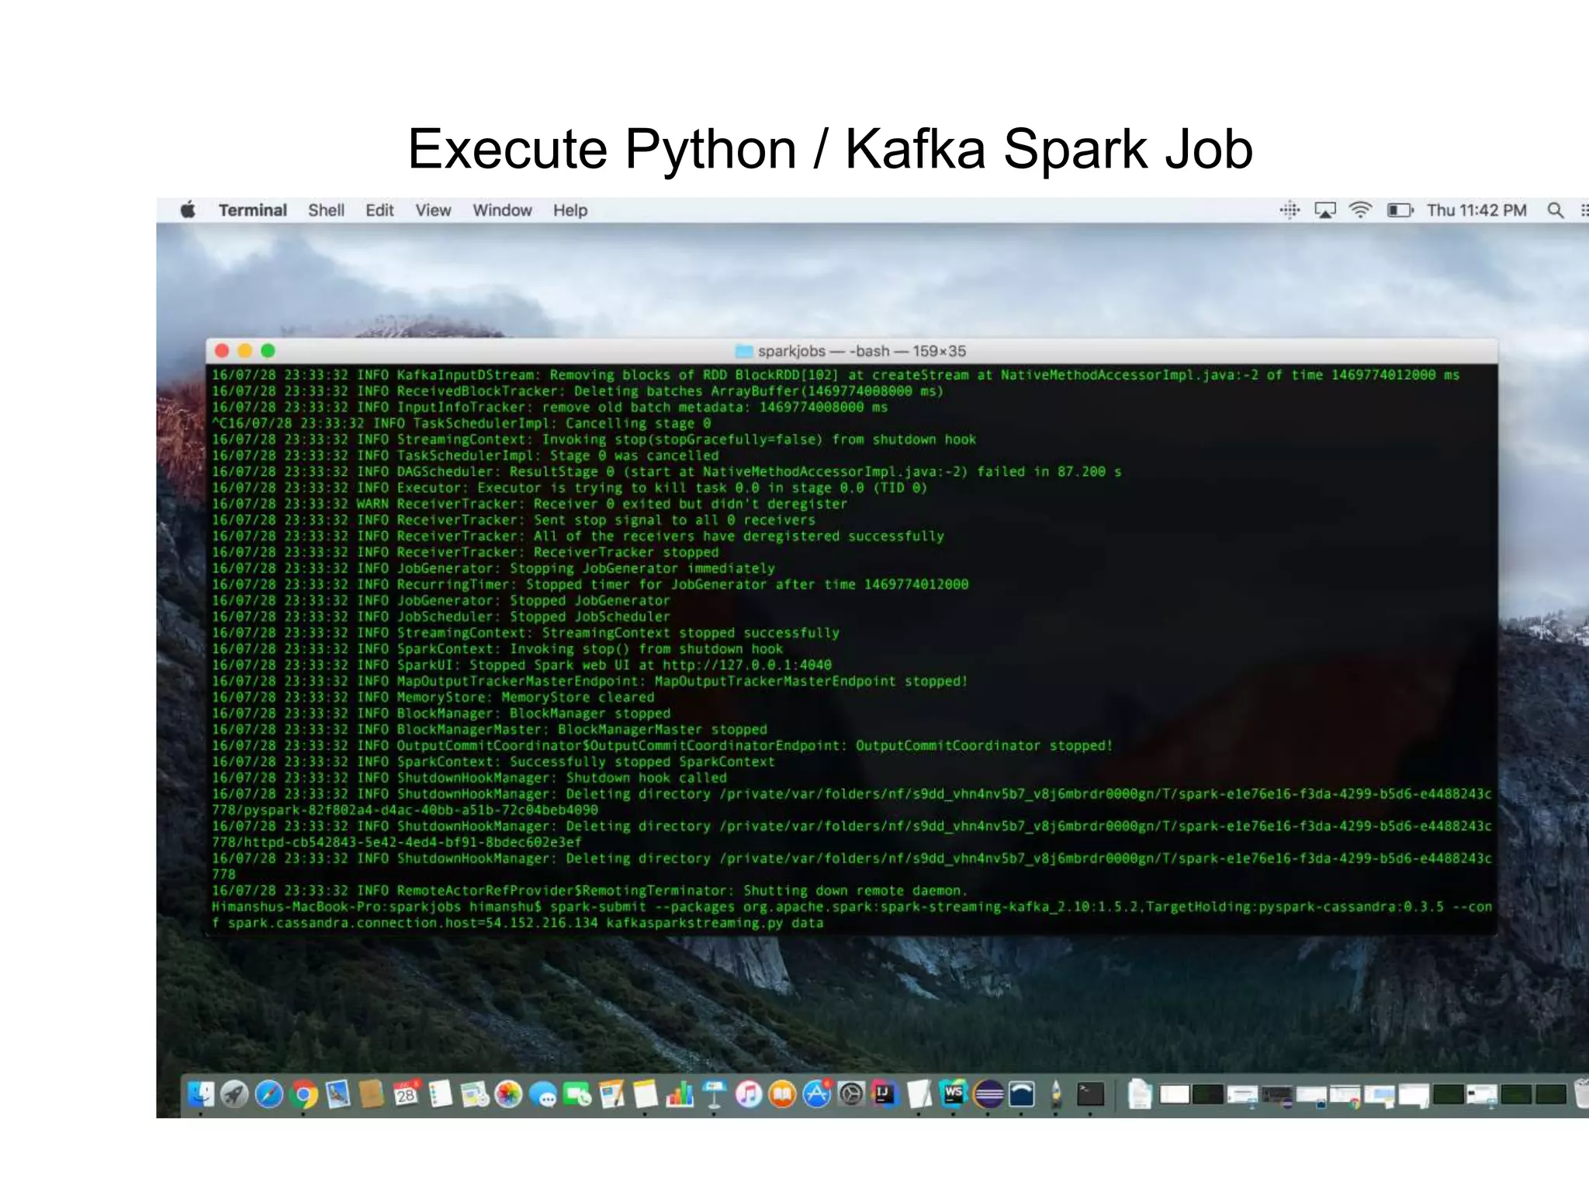
Task: Click WARN 'Receiver 0 exited' log line
Action: (529, 504)
